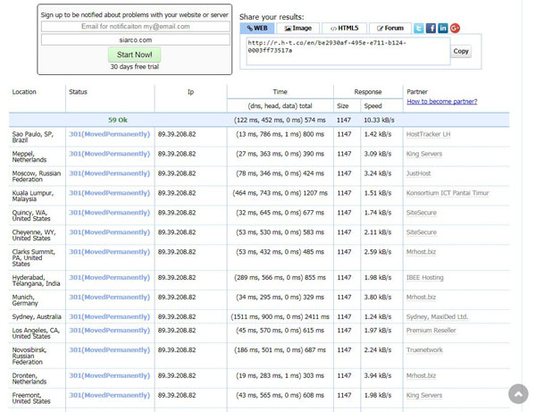Image resolution: width=536 pixels, height=412 pixels.
Task: Open Cheyenne WY 301 status link
Action: [109, 232]
